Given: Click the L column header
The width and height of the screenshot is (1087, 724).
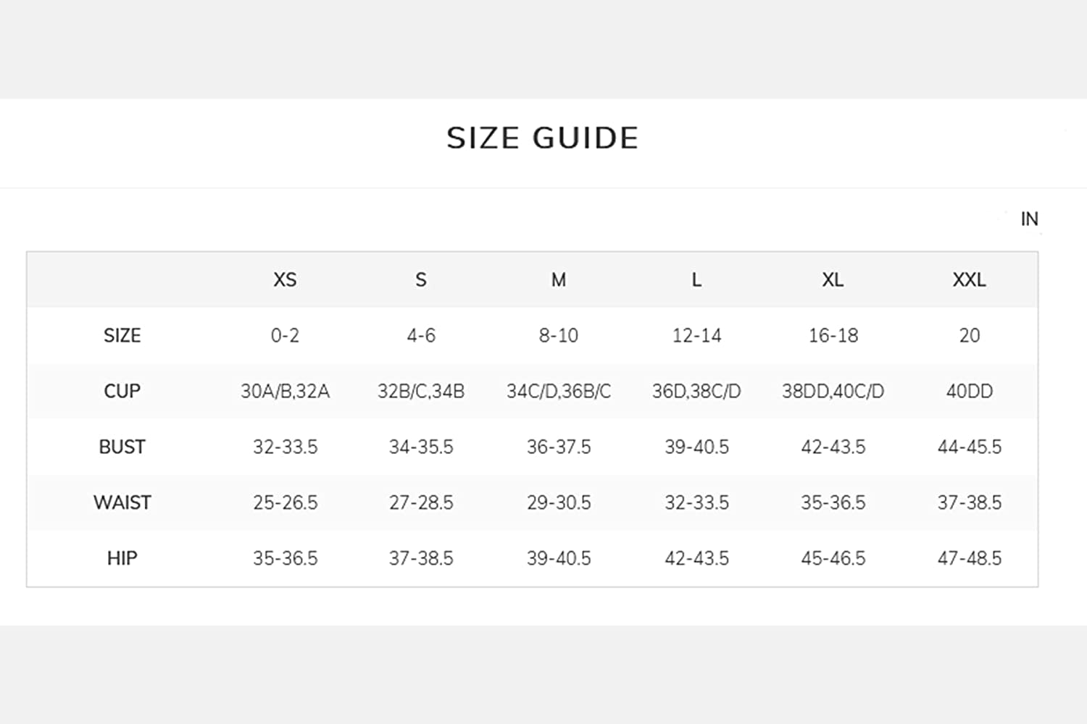Looking at the screenshot, I should click(x=696, y=279).
